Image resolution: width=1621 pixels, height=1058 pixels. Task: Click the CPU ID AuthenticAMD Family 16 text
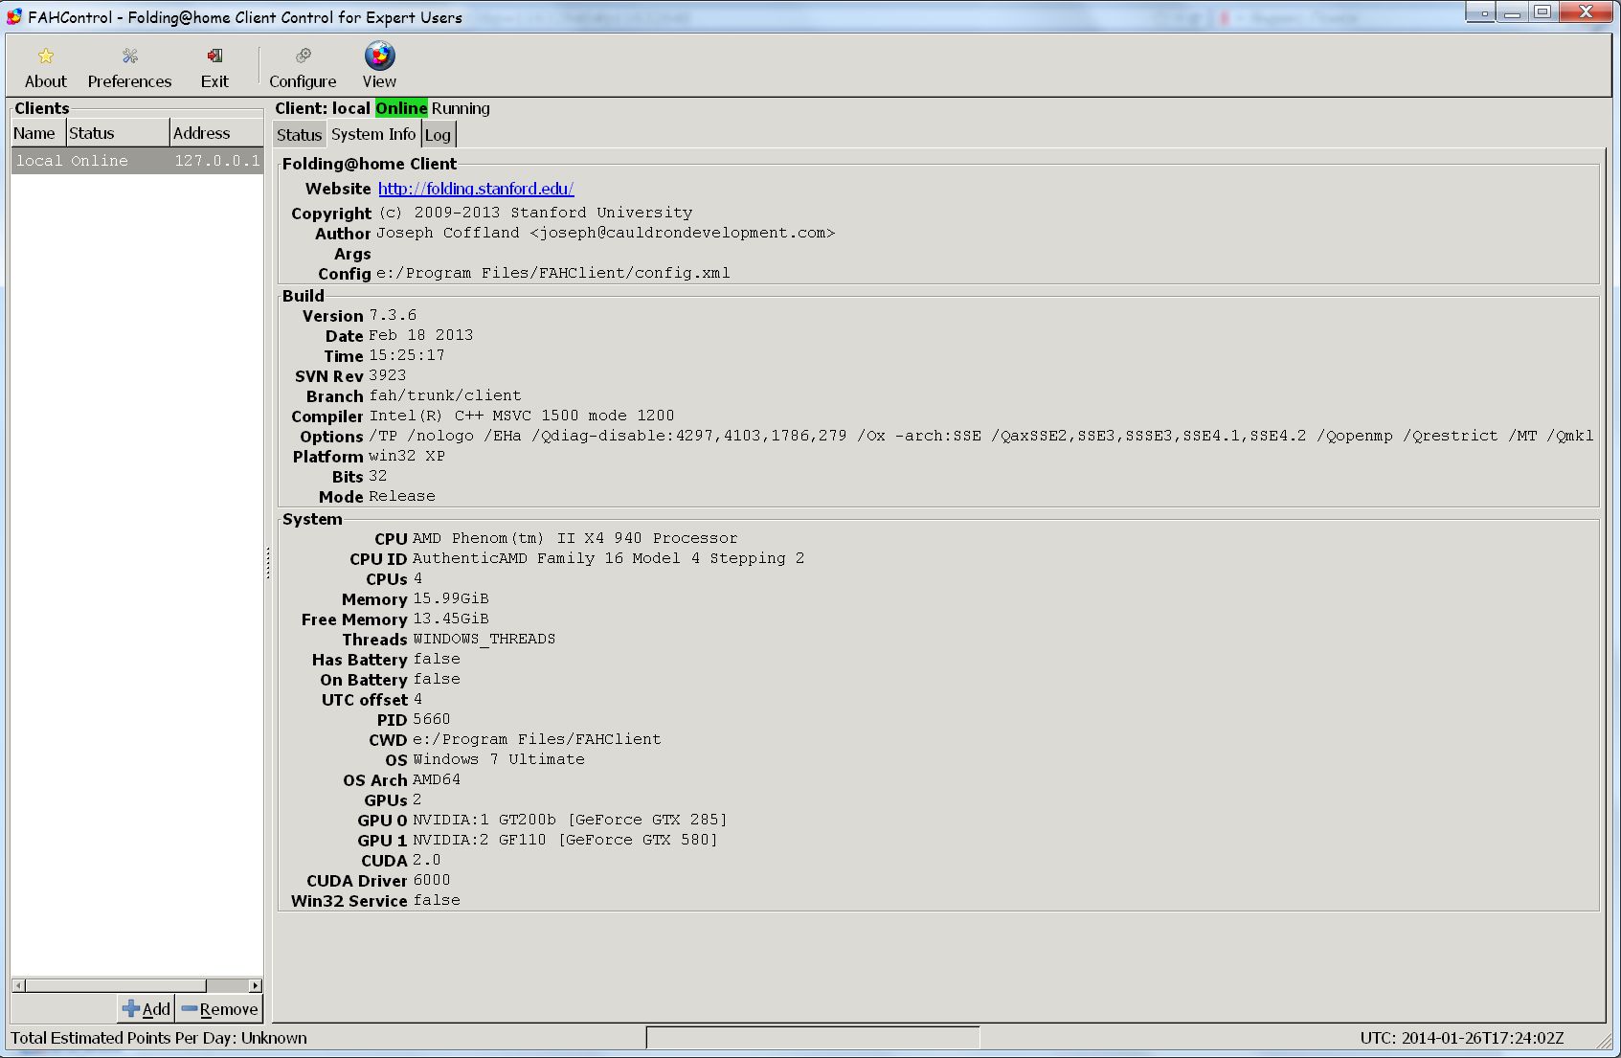click(x=609, y=558)
